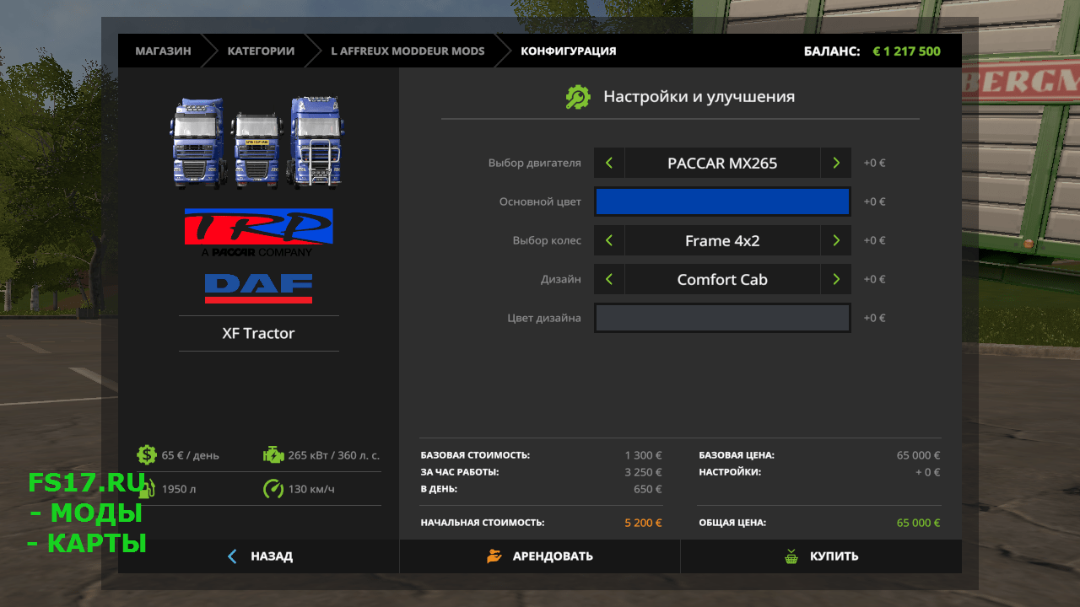Image resolution: width=1080 pixels, height=607 pixels.
Task: Open the Frame 4x2 wheel selector
Action: click(x=722, y=240)
